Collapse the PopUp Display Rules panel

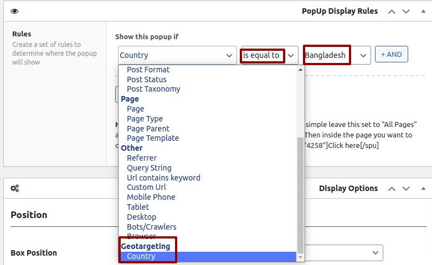coord(423,11)
